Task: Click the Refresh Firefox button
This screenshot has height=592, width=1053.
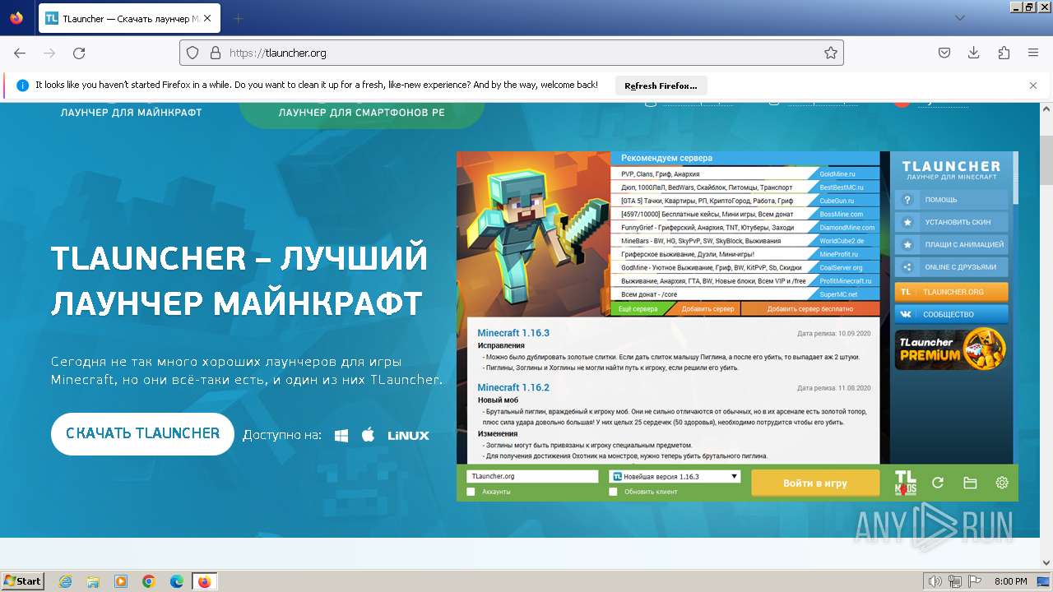Action: [661, 86]
